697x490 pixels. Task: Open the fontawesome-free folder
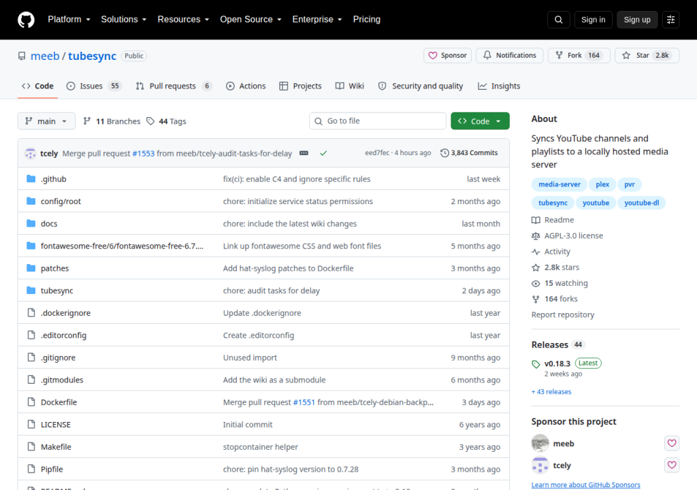pos(123,246)
